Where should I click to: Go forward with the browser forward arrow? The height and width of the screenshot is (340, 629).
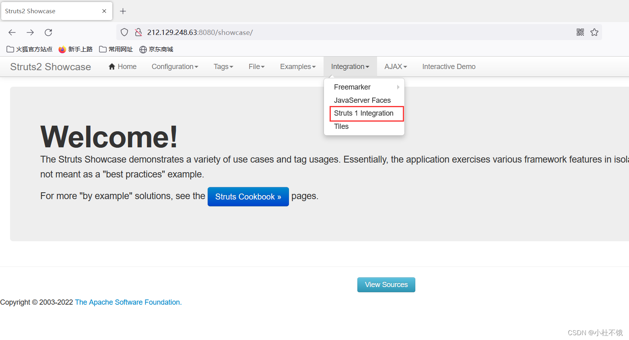click(x=30, y=33)
